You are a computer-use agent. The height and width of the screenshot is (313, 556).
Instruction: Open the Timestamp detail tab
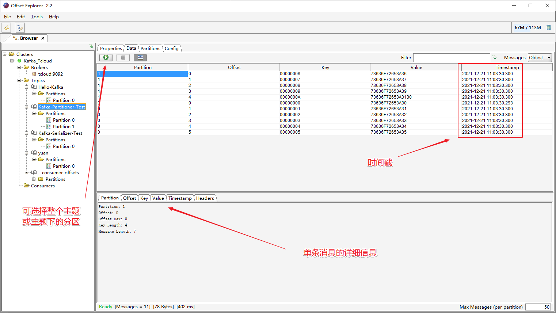180,198
